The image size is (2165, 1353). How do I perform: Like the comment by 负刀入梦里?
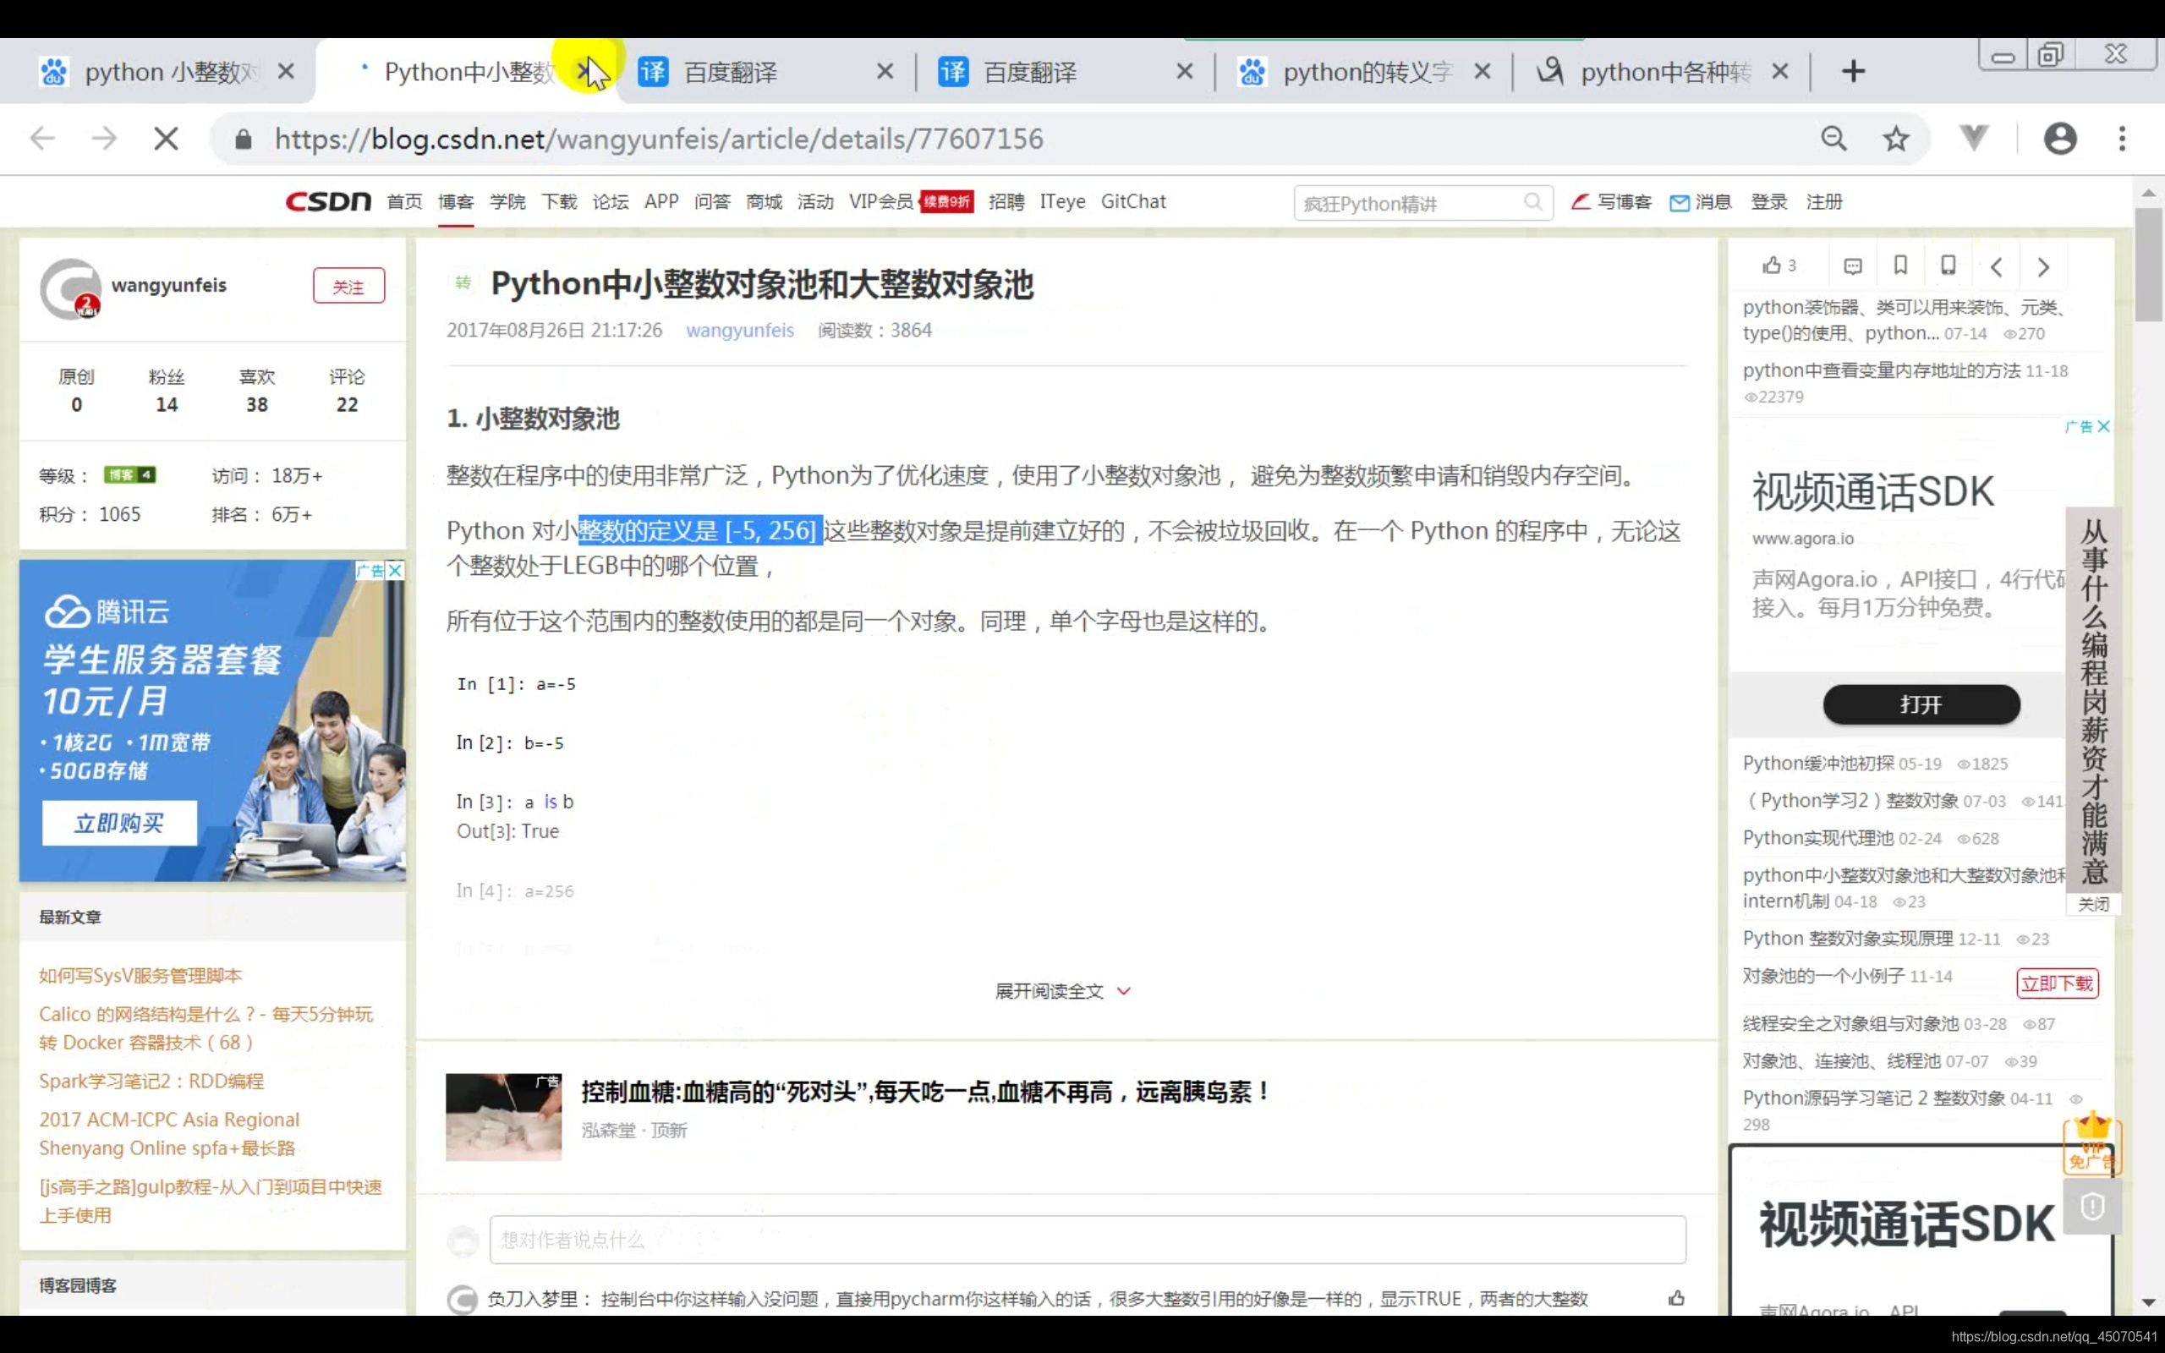1675,1297
